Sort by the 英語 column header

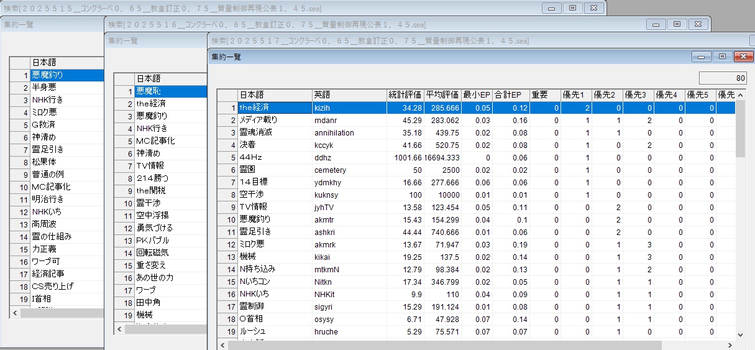click(x=349, y=95)
